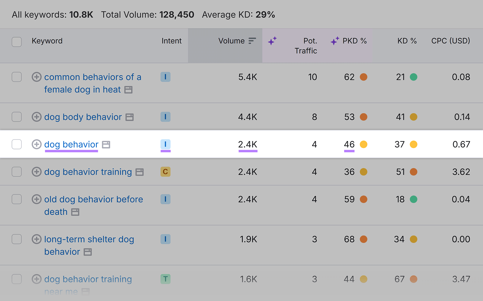Expand the long-term shelter dog behavior row

point(37,240)
